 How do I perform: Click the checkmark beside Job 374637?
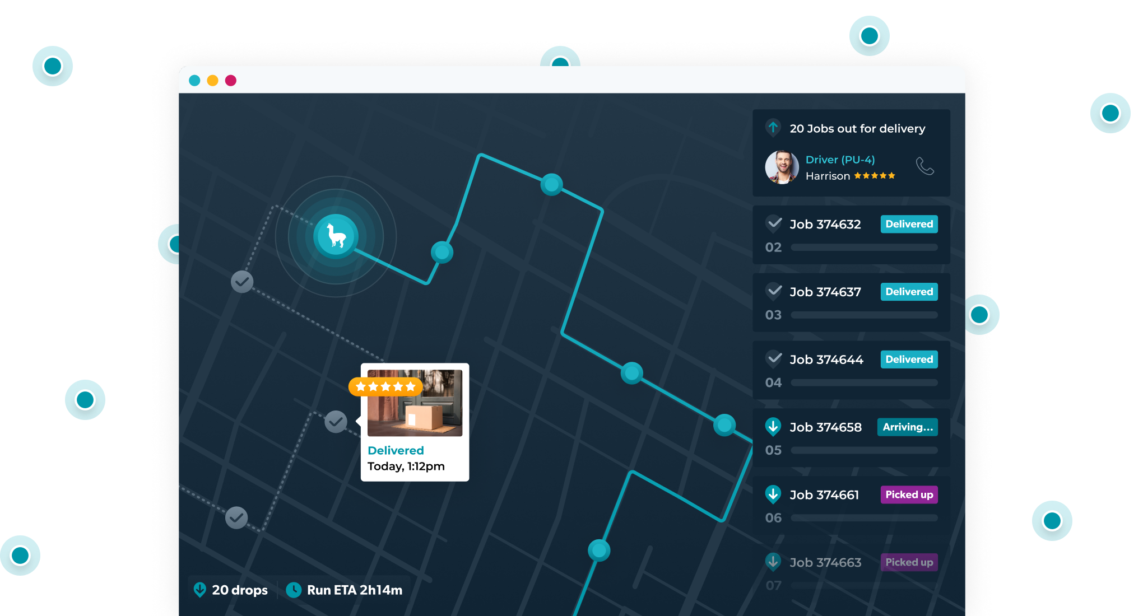click(774, 291)
